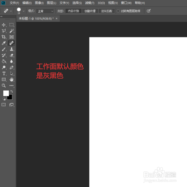Select the Clone Stamp tool
187x187 pixels.
(x=12, y=49)
